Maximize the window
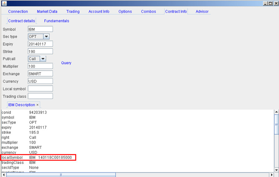This screenshot has width=279, height=177. click(271, 3)
